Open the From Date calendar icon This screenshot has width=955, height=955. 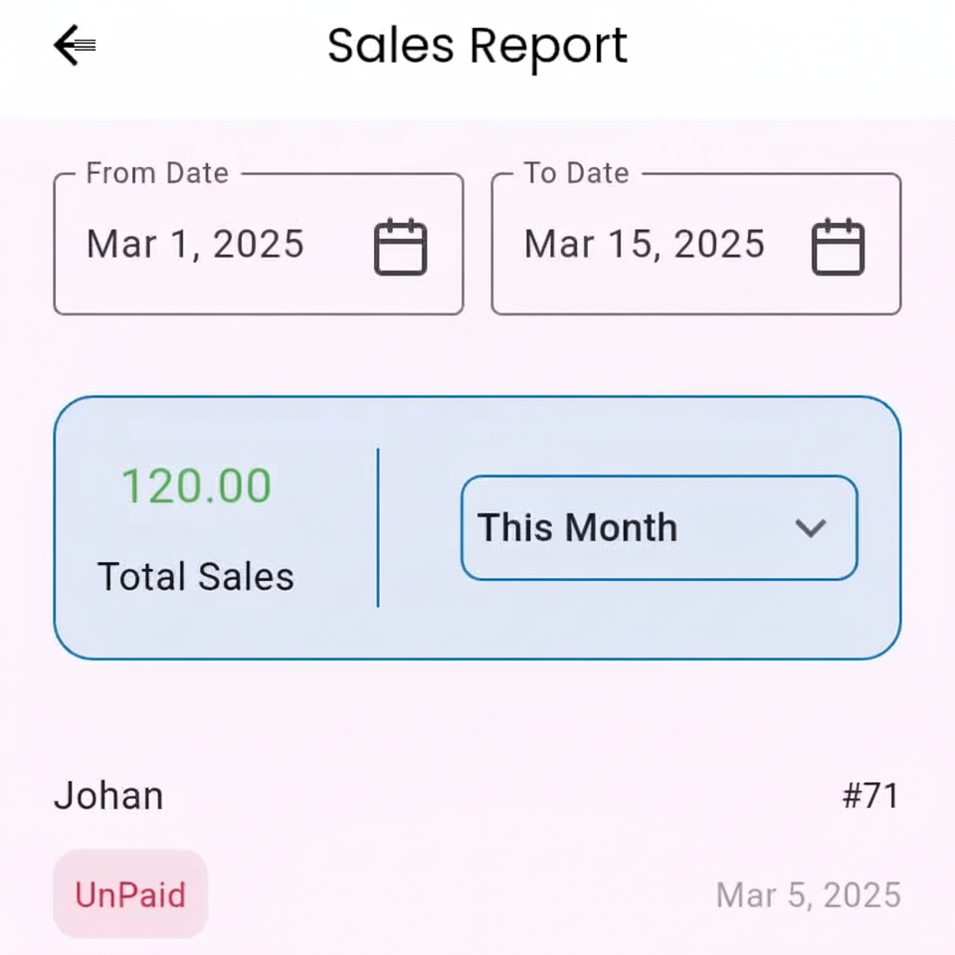point(400,247)
